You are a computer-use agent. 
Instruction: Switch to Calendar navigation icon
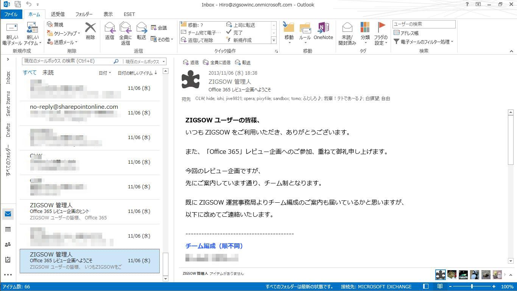click(x=8, y=229)
